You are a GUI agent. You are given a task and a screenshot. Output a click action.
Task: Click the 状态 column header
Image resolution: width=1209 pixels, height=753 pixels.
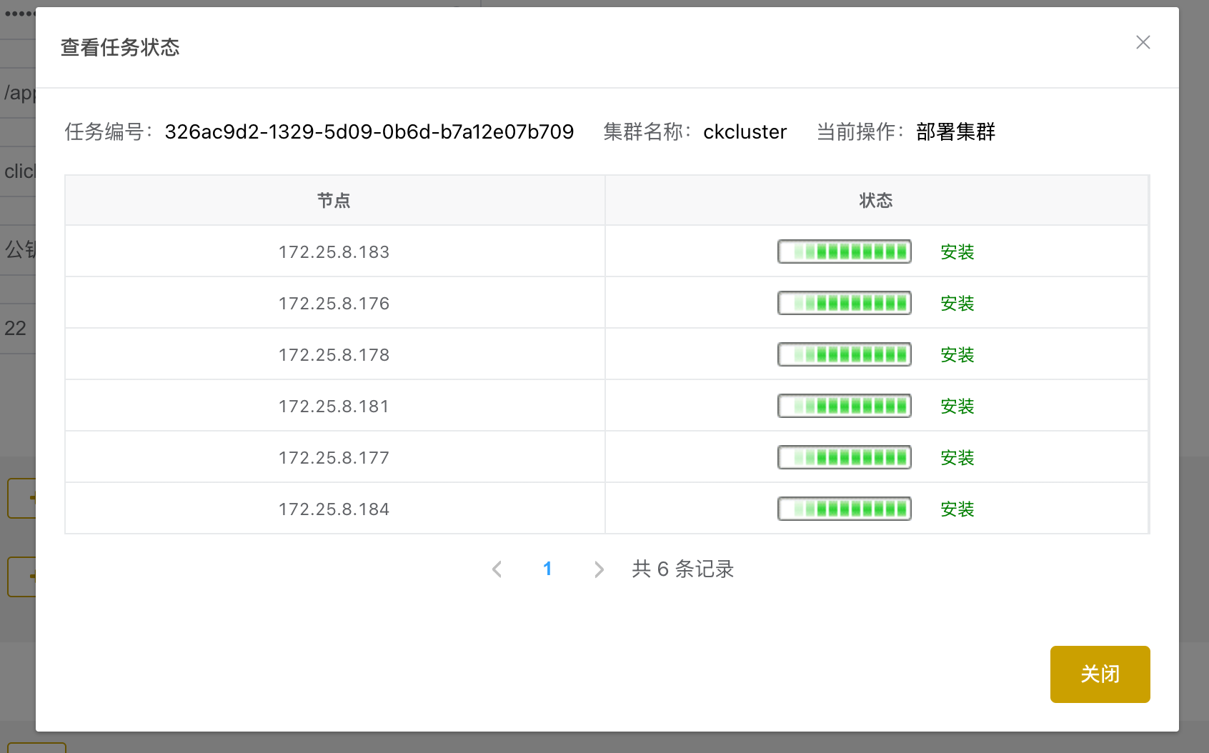(x=875, y=201)
